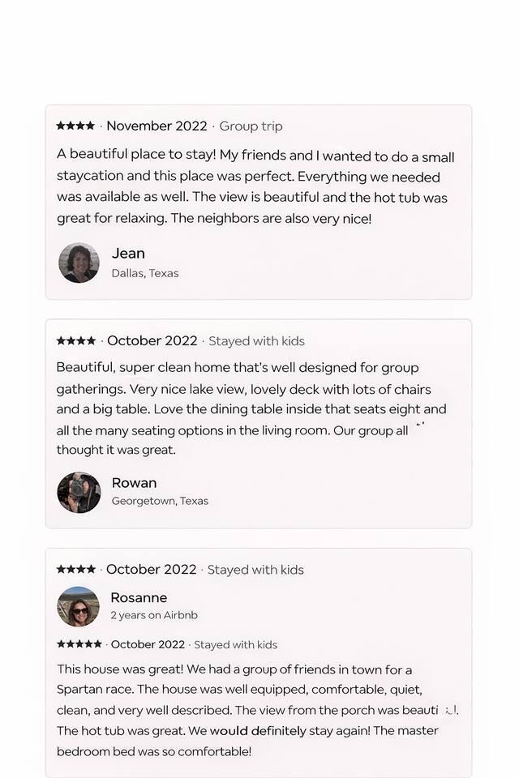Image resolution: width=519 pixels, height=778 pixels.
Task: Select the Group trip label
Action: [x=251, y=126]
